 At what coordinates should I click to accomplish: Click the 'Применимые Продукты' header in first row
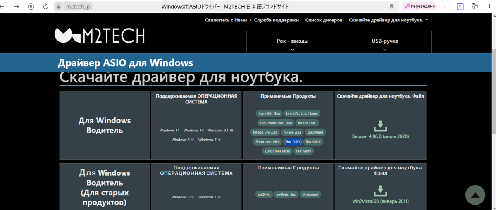coord(288,96)
